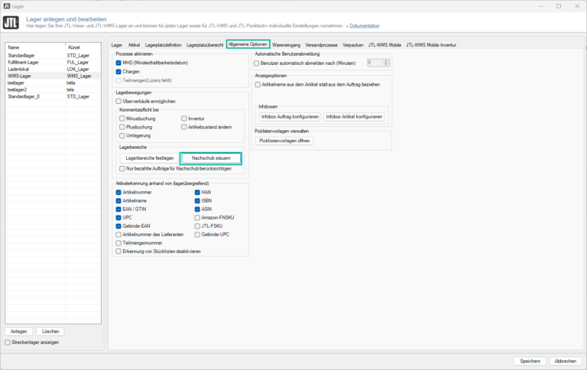587x370 pixels.
Task: Click Nachschub steuern button
Action: tap(211, 157)
